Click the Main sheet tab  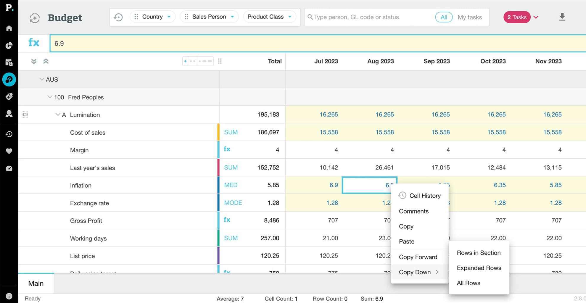point(36,283)
